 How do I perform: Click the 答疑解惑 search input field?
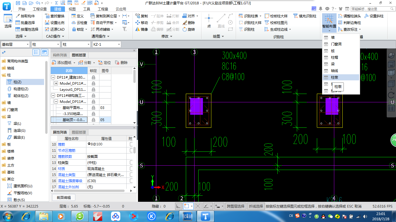370,9
